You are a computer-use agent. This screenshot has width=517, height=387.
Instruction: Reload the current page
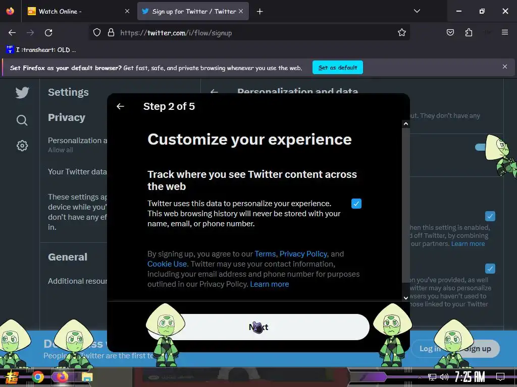tap(48, 33)
